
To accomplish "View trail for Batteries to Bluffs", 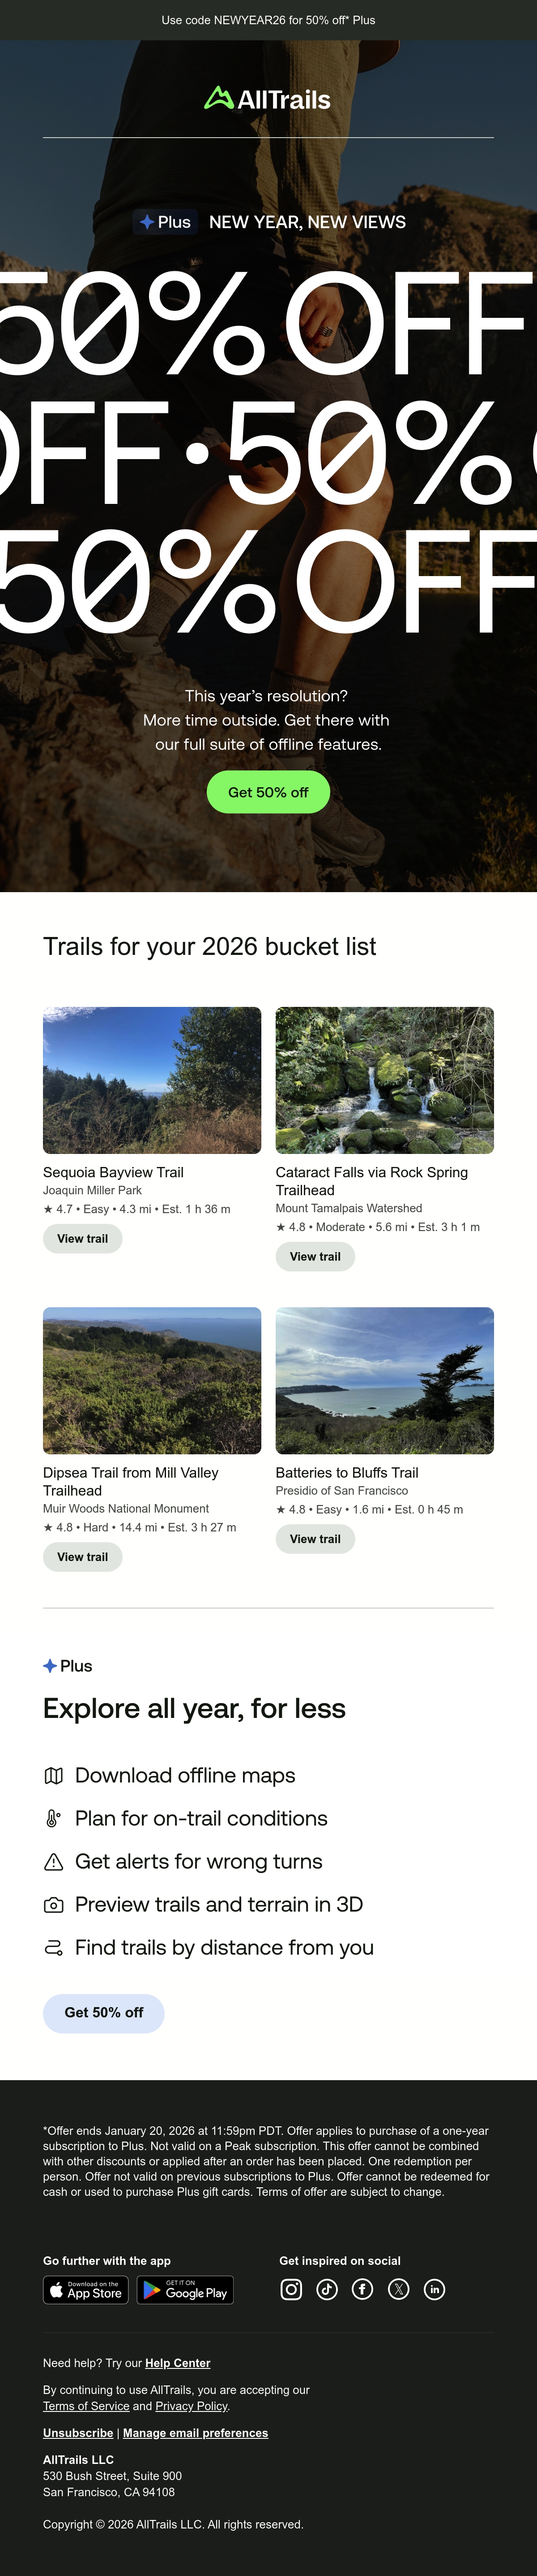I will click(x=315, y=1539).
